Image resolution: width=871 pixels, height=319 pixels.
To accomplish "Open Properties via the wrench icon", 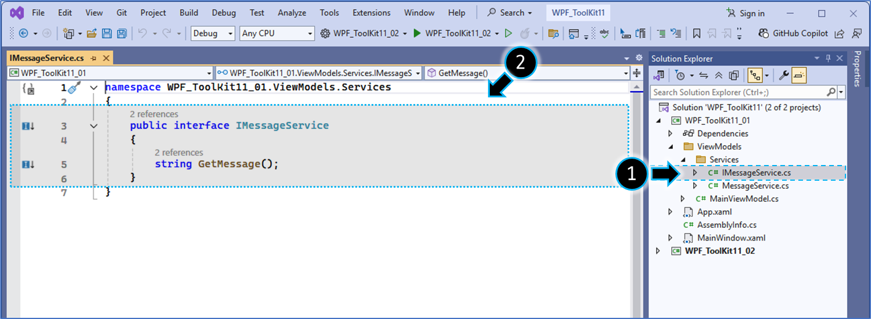I will coord(783,76).
